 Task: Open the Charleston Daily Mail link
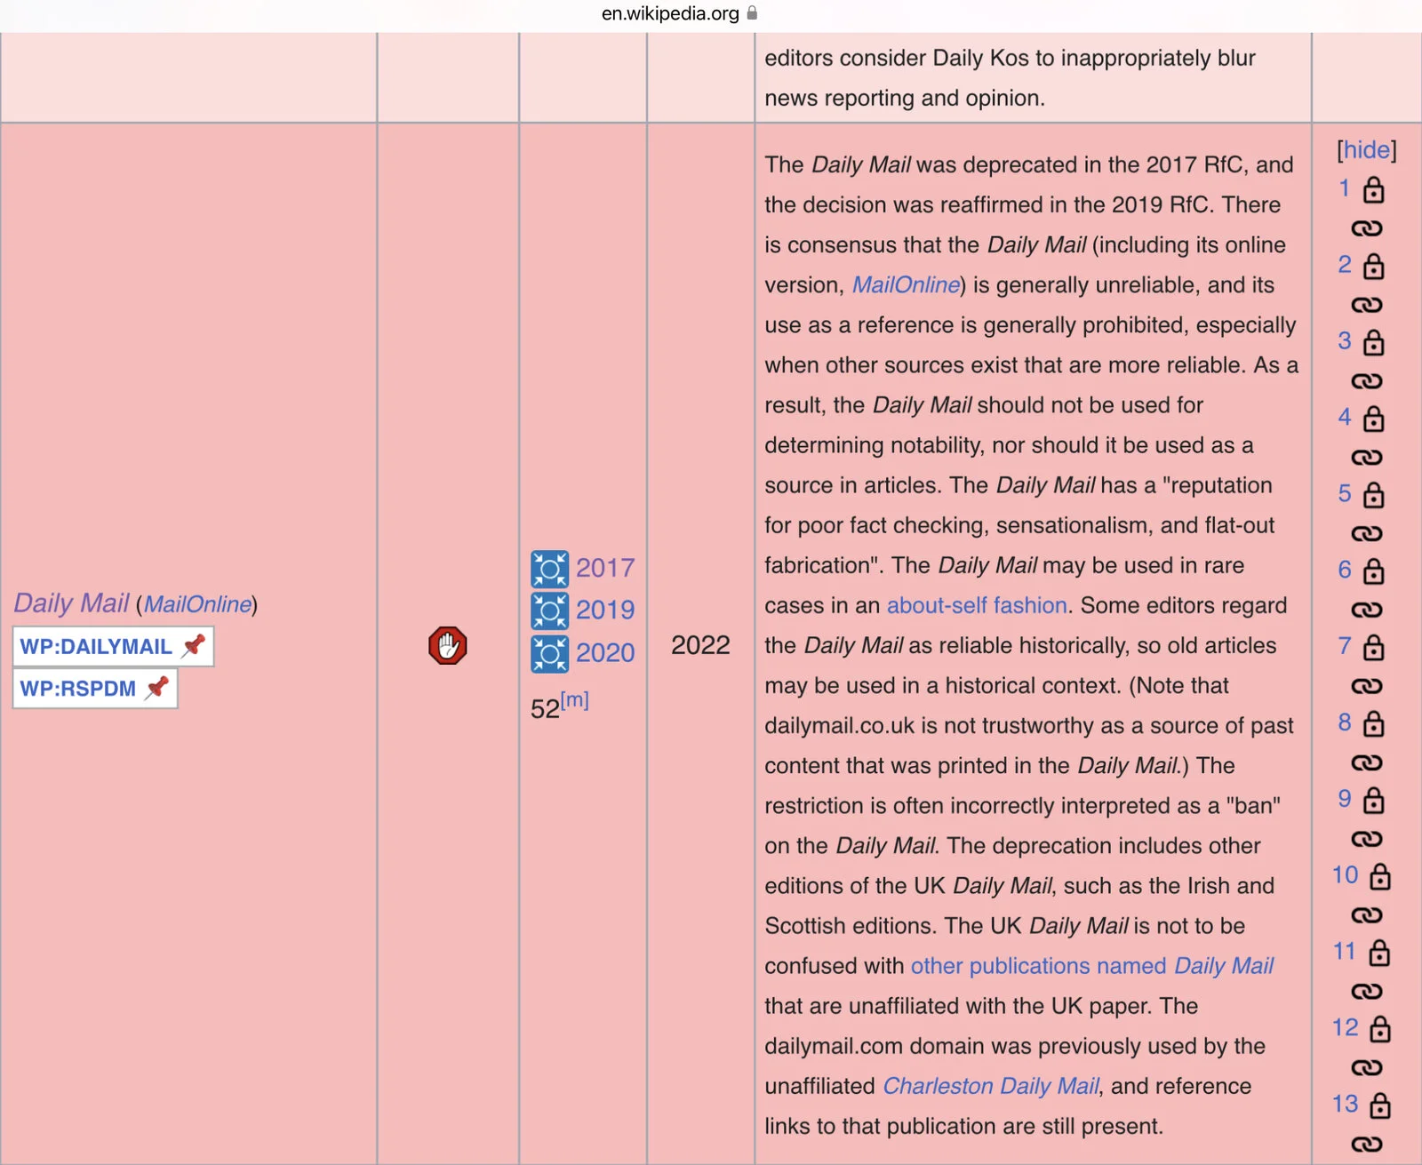[x=991, y=1086]
